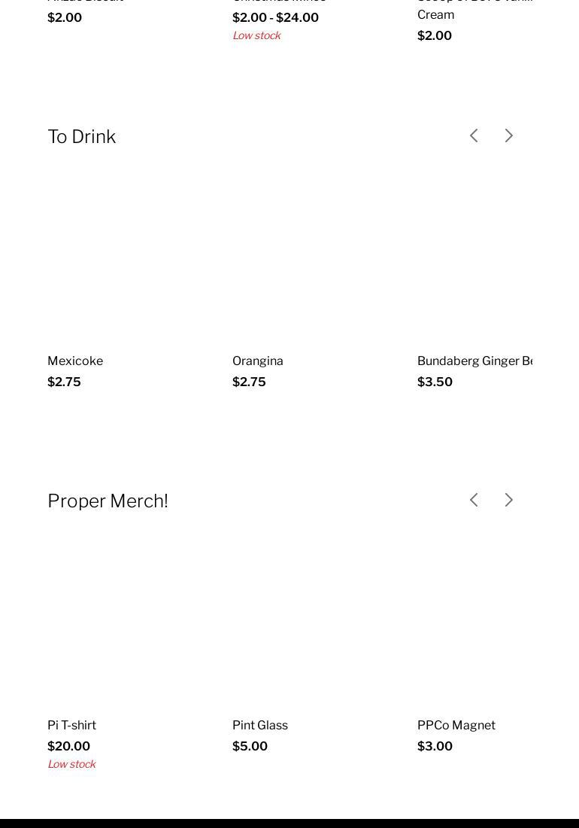Click the To Drink section heading
The width and height of the screenshot is (579, 828).
(x=82, y=136)
